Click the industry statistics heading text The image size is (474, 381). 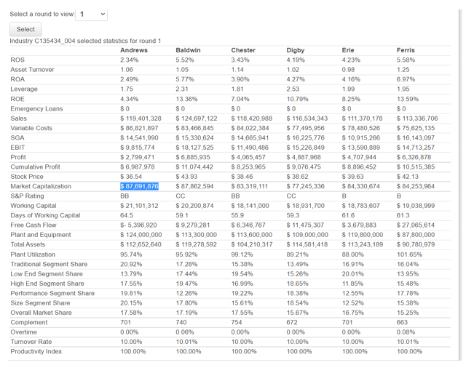(x=85, y=41)
